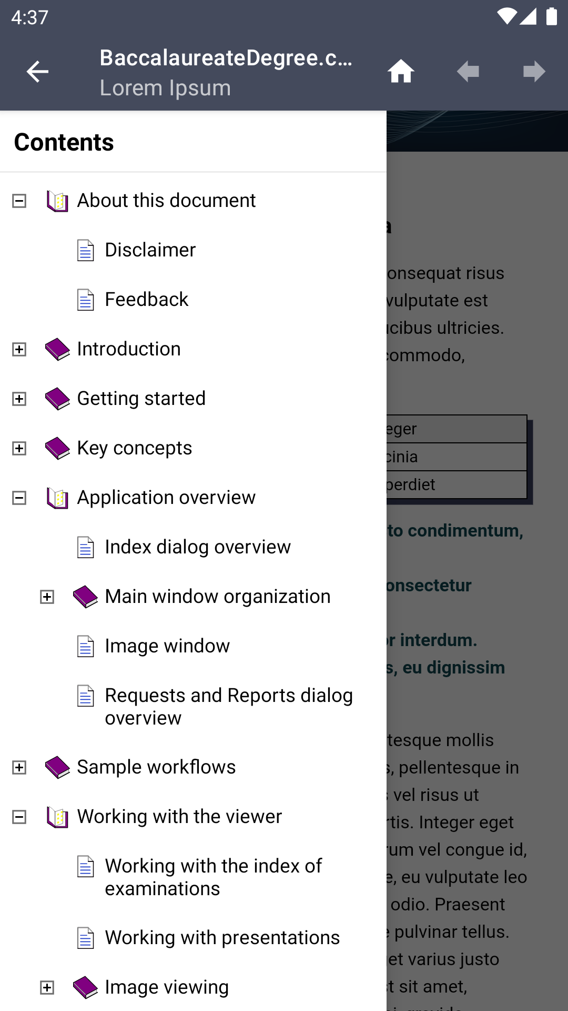Tap the open book icon beside About this document

[x=57, y=200]
